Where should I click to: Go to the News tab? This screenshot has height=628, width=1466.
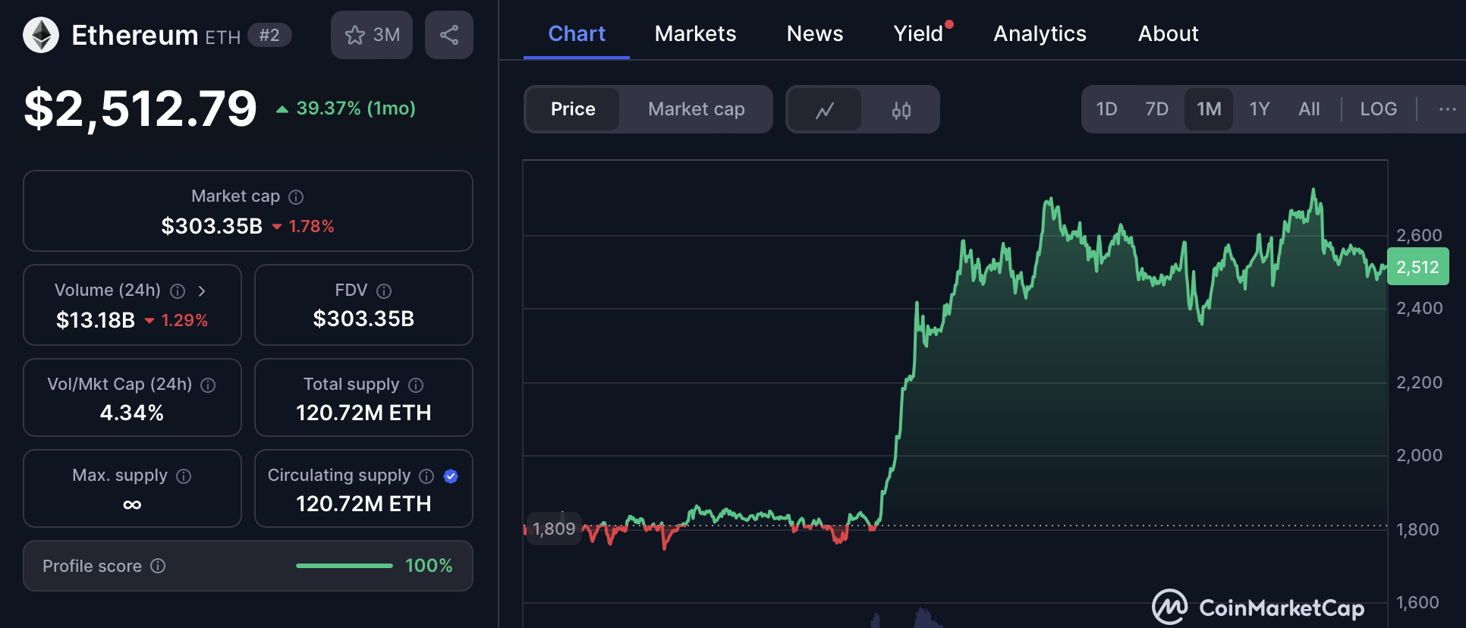click(815, 34)
